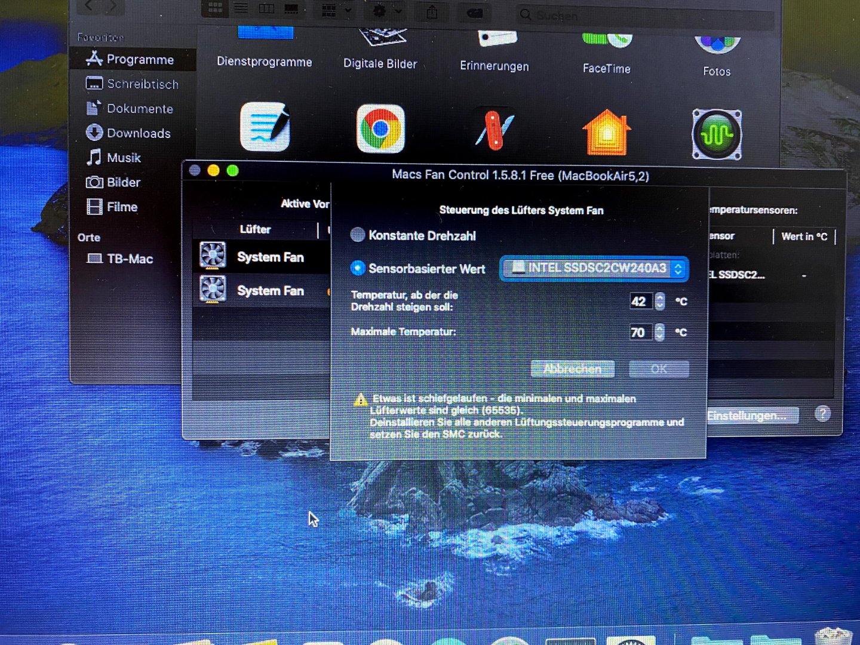860x645 pixels.
Task: Open the INTEL SSDSC2CW240A3 sensor dropdown
Action: (x=594, y=268)
